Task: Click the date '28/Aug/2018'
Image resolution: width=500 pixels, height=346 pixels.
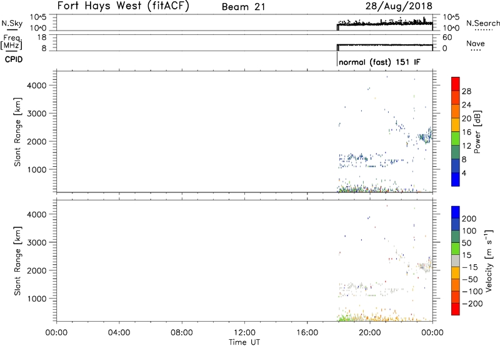Action: 399,6
